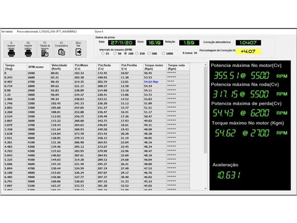Click the max torque 54.62 readout
The image size is (297, 223).
pyautogui.click(x=226, y=133)
